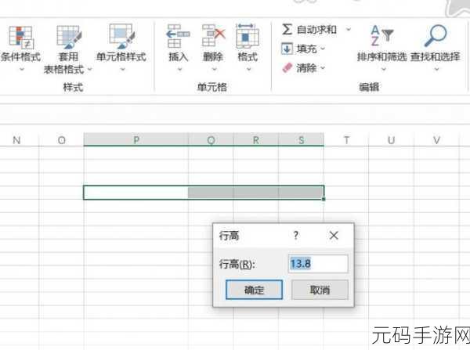Expand the 插入 dropdown arrow

[x=180, y=69]
